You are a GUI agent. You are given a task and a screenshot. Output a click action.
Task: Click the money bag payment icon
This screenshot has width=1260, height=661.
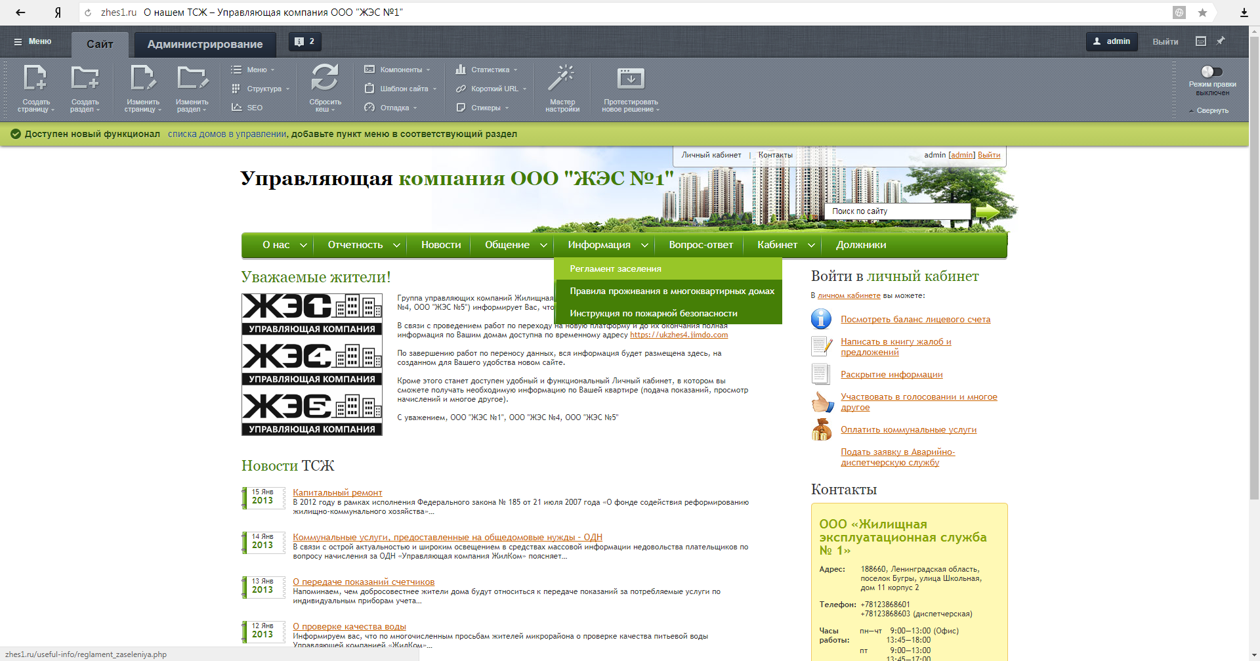point(821,429)
